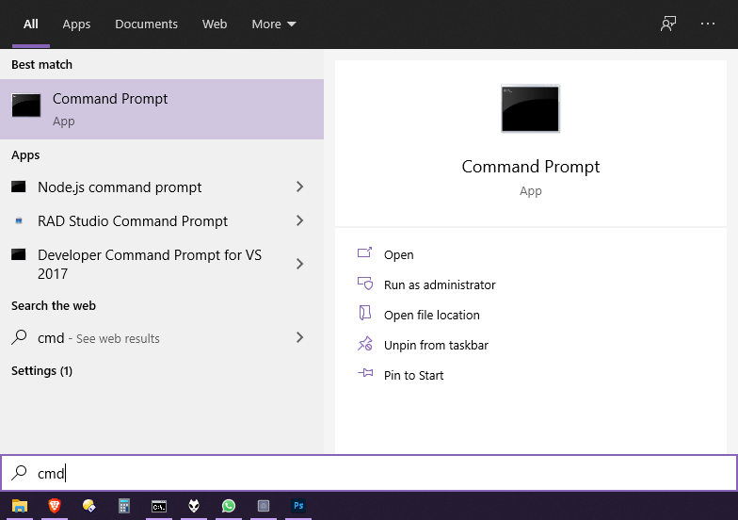Click the small Command Prompt icon in best match
This screenshot has height=520, width=738.
point(26,106)
